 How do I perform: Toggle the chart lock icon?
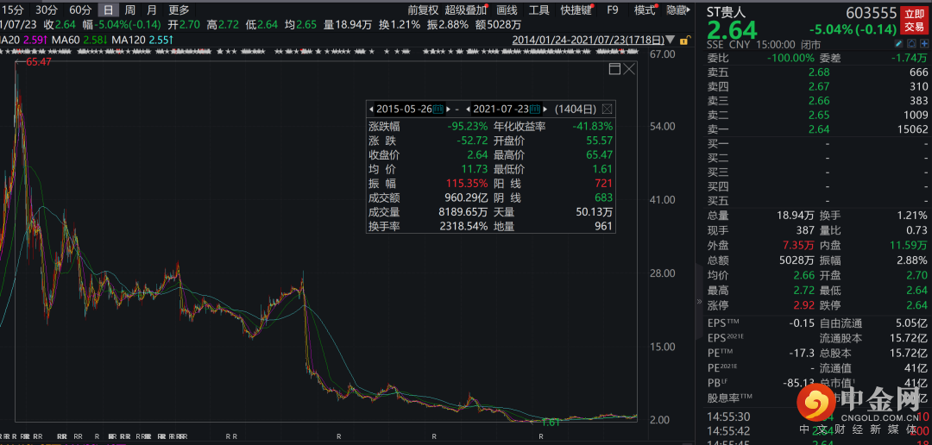pos(683,40)
